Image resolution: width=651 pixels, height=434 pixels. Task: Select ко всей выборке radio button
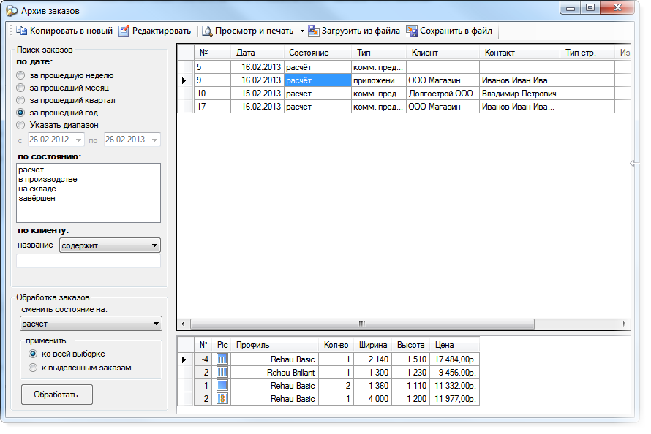click(x=33, y=354)
